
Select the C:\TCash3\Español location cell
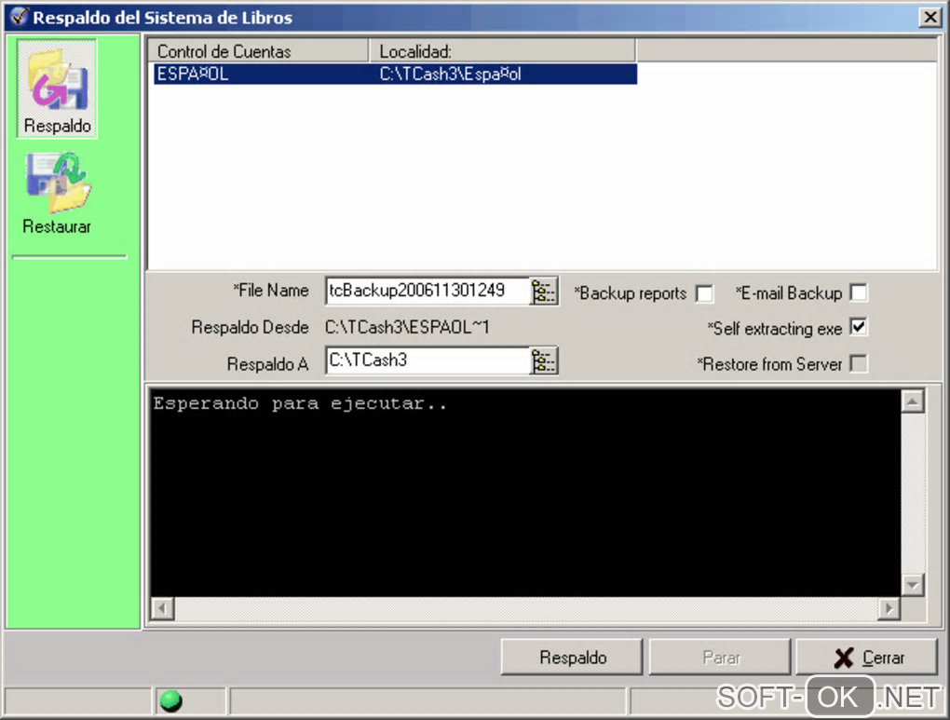pyautogui.click(x=450, y=74)
